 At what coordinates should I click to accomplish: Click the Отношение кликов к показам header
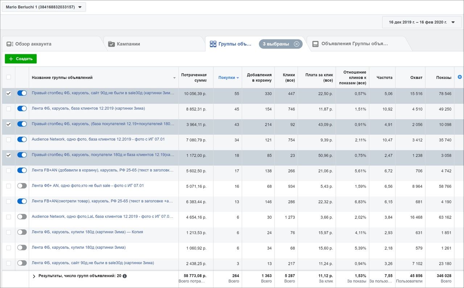pyautogui.click(x=353, y=77)
